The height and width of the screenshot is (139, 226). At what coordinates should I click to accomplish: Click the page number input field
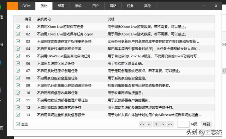pyautogui.click(x=184, y=124)
